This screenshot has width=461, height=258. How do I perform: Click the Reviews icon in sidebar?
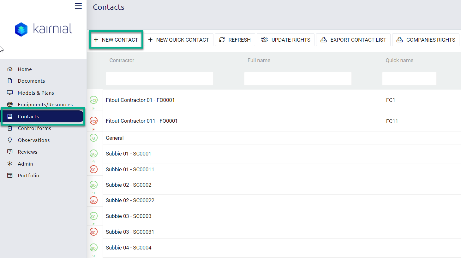tap(10, 152)
